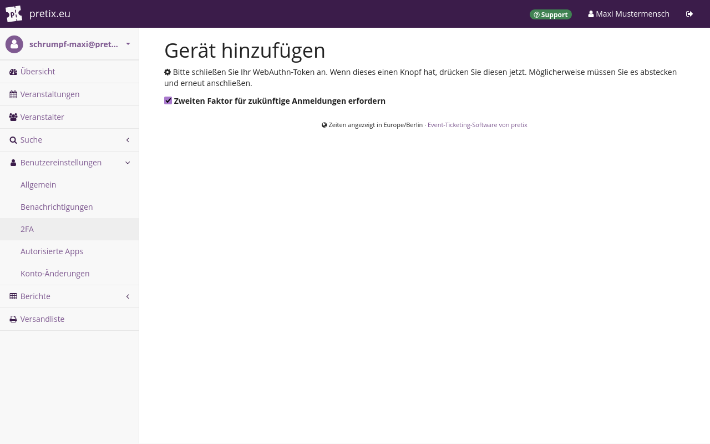Open Konto-Änderungen
Viewport: 710px width, 444px height.
(x=69, y=274)
